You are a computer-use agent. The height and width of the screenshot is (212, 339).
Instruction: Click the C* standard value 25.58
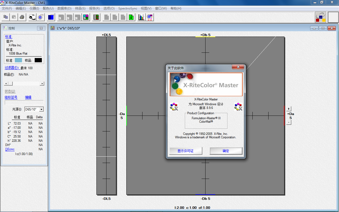click(x=17, y=136)
